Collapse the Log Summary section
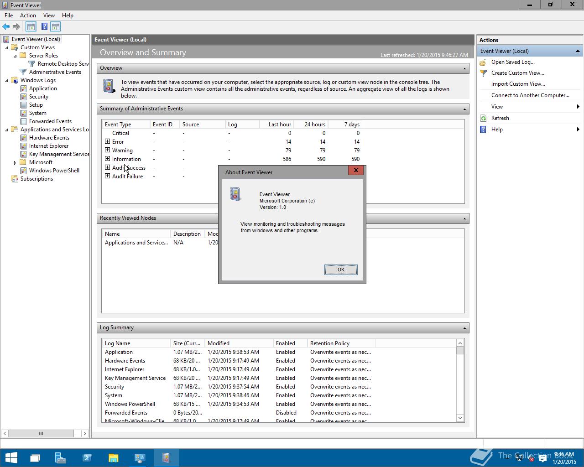This screenshot has height=467, width=584. 464,328
